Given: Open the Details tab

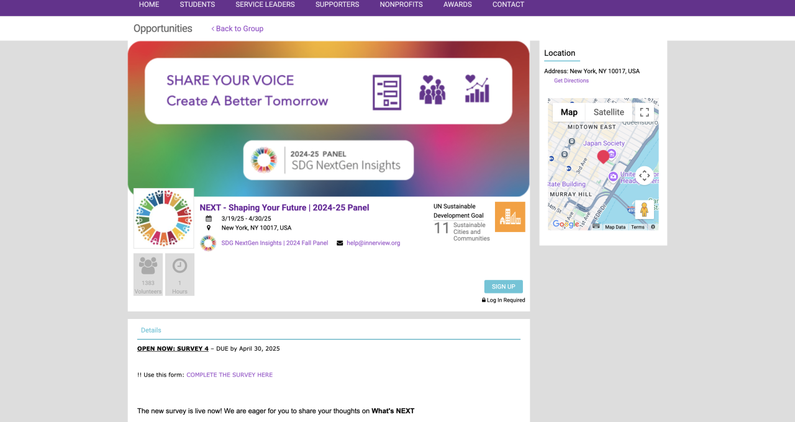Looking at the screenshot, I should pos(151,330).
